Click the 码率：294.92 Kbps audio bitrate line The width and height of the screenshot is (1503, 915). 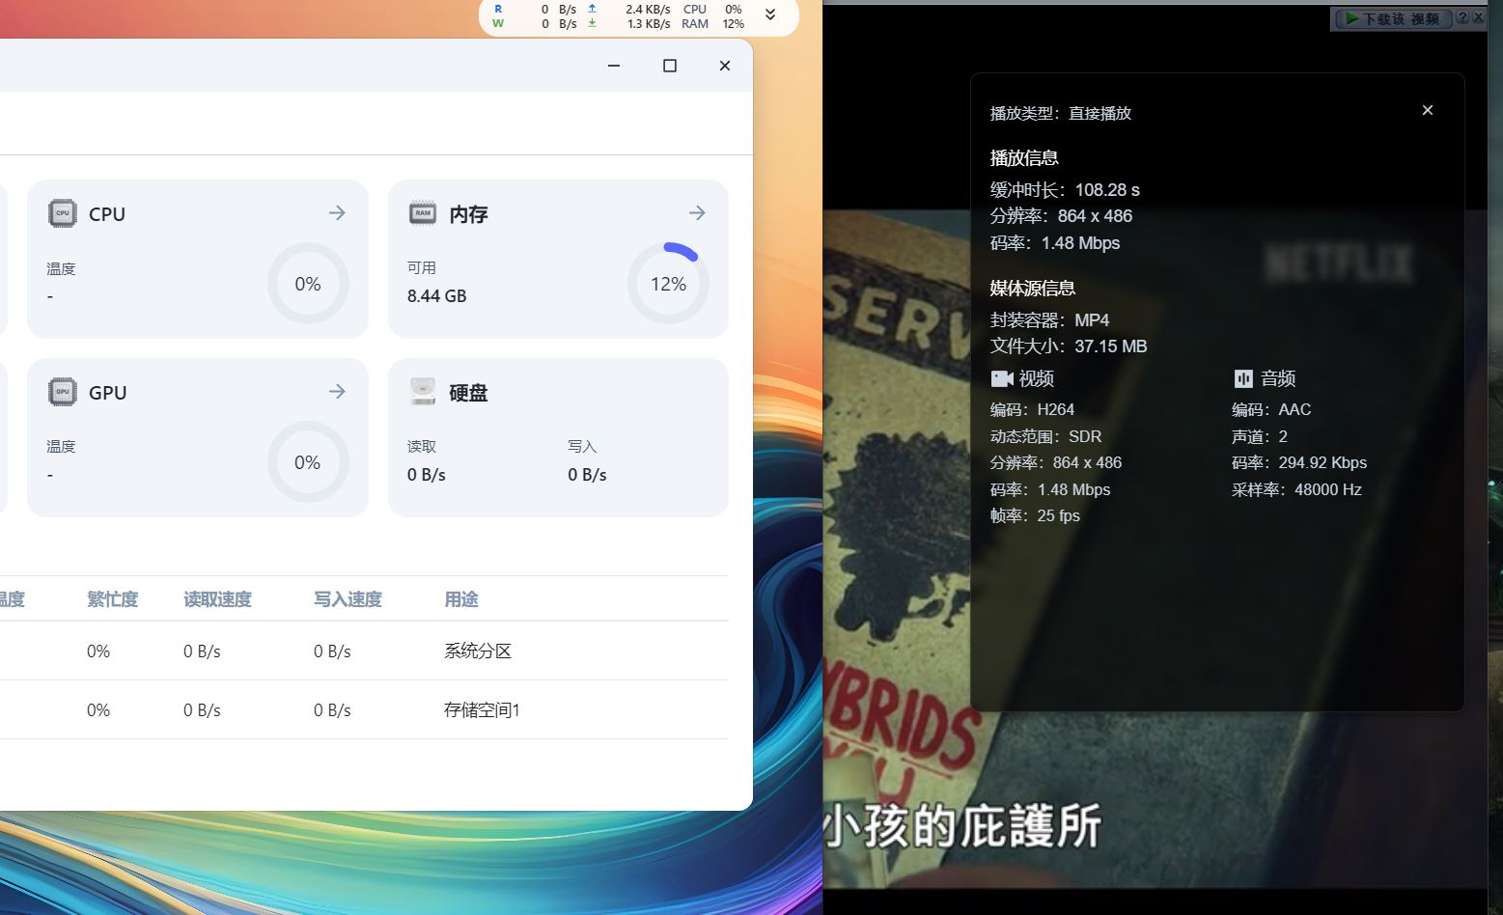coord(1299,463)
